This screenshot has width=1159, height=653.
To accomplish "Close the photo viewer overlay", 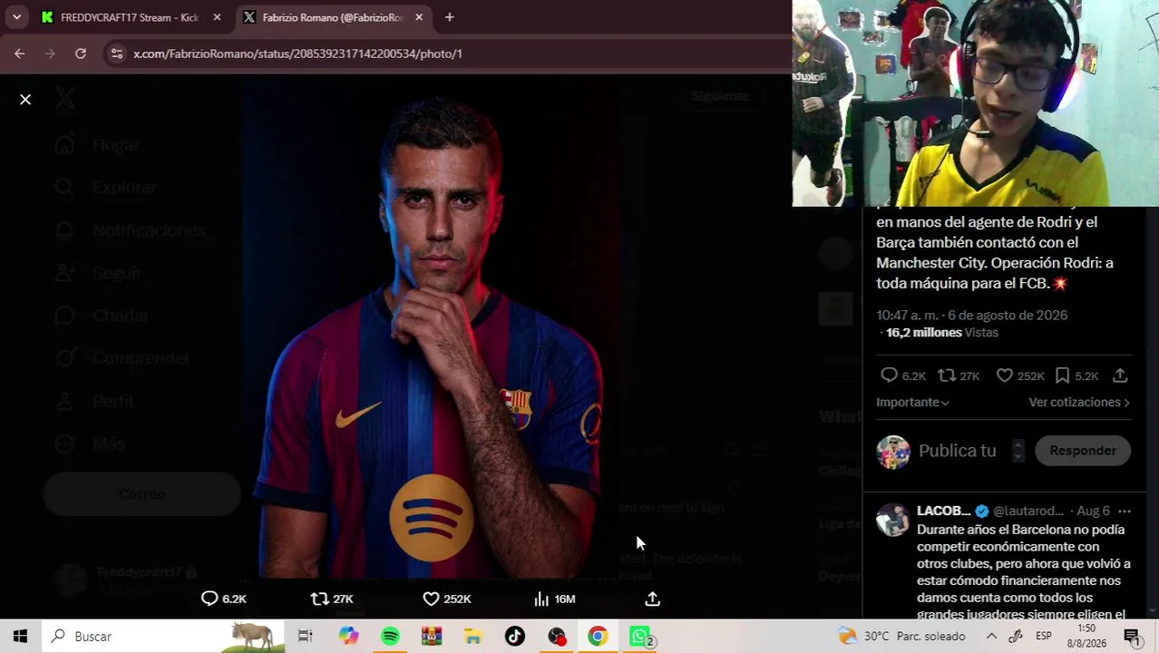I will (25, 99).
